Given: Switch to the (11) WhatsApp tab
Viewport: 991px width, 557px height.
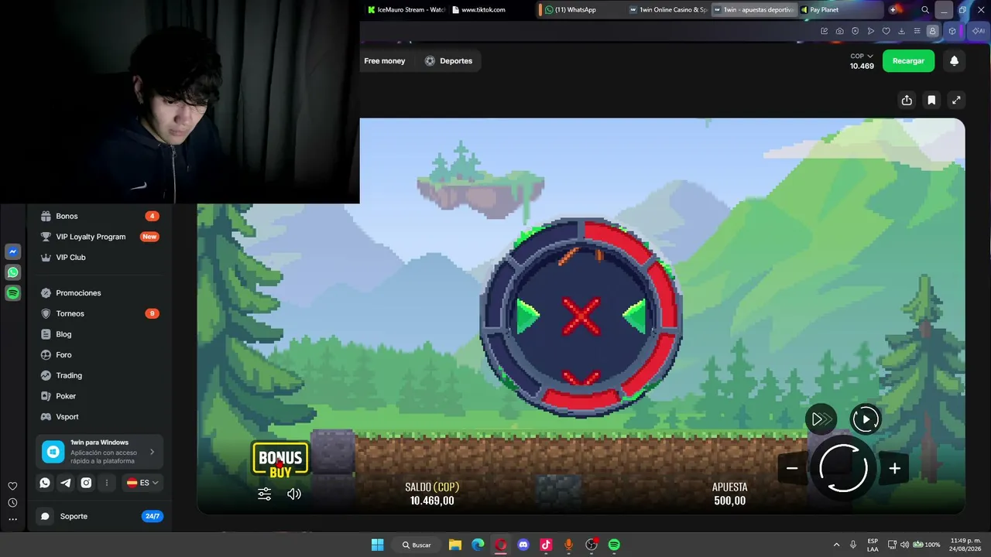Looking at the screenshot, I should [579, 10].
